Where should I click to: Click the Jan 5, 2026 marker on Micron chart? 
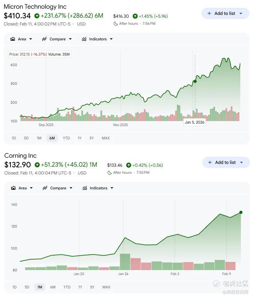(x=195, y=81)
